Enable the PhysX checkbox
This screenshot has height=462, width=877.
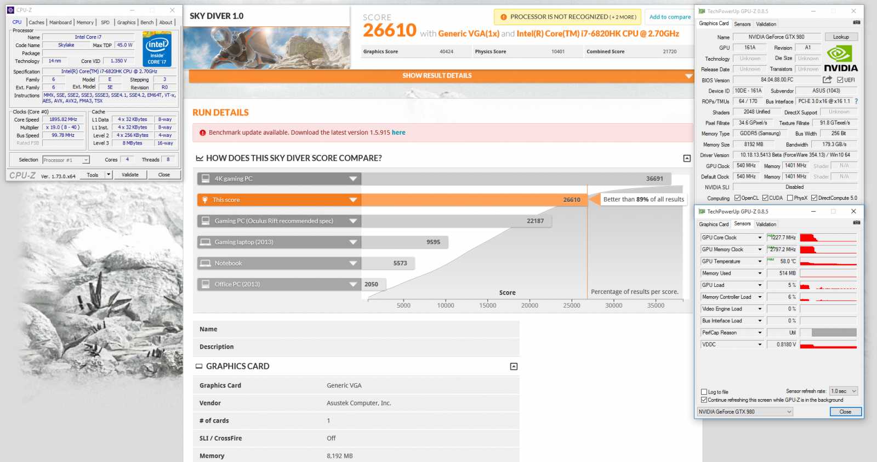click(790, 198)
